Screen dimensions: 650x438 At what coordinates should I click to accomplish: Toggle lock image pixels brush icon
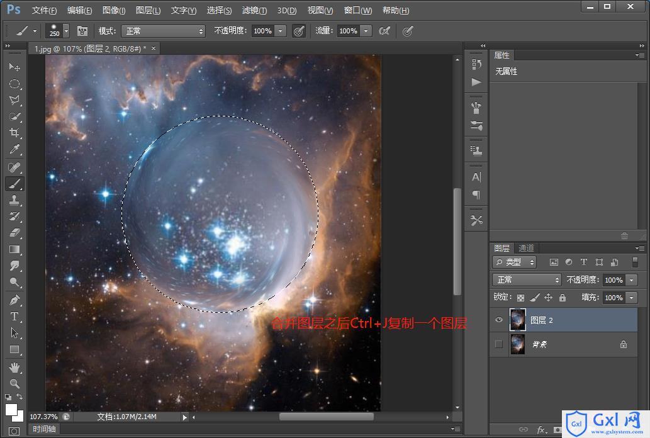(x=535, y=298)
